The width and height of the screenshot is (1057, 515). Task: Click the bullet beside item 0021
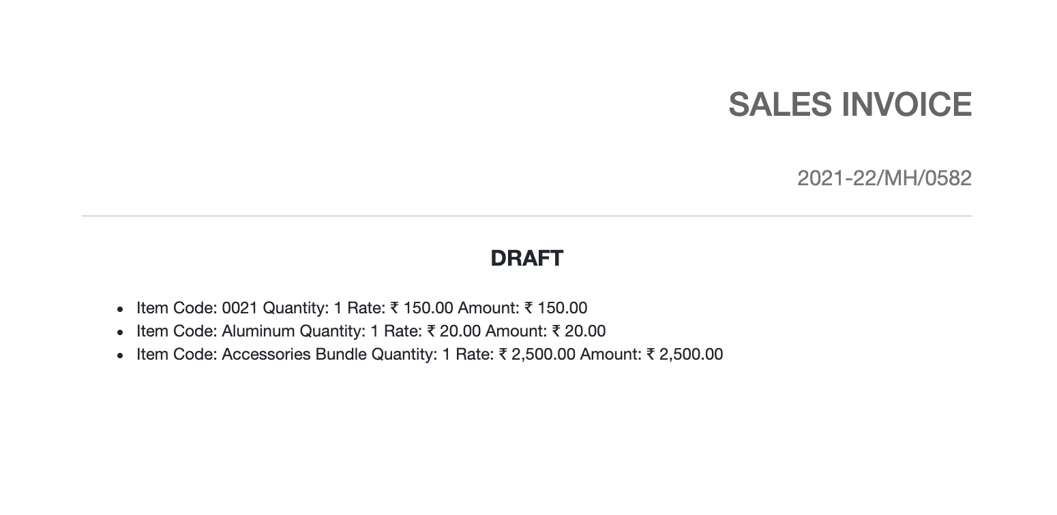(x=121, y=309)
